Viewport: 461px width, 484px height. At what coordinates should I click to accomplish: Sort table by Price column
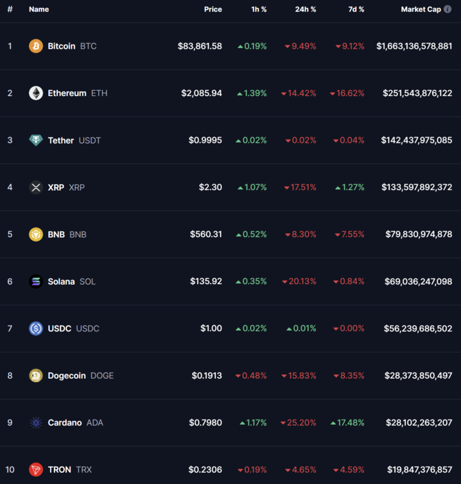(x=213, y=9)
